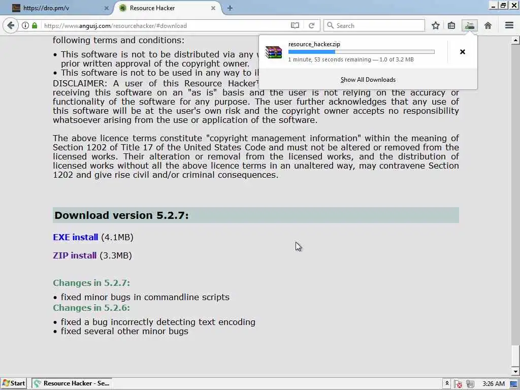The image size is (520, 390).
Task: Click the 3:26 AM clock
Action: click(494, 384)
